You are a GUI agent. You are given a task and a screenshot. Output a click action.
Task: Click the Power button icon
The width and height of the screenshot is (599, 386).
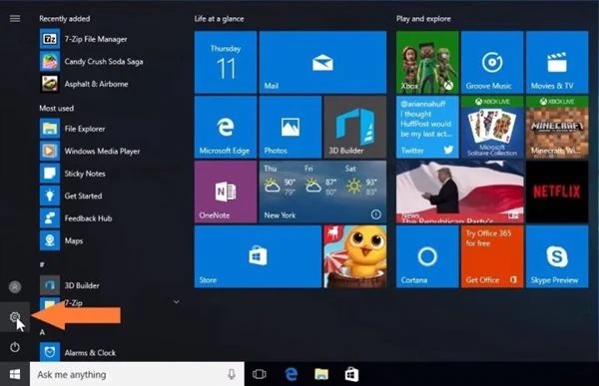(x=15, y=347)
